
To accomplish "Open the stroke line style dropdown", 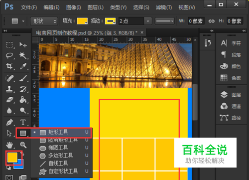I will (164, 21).
